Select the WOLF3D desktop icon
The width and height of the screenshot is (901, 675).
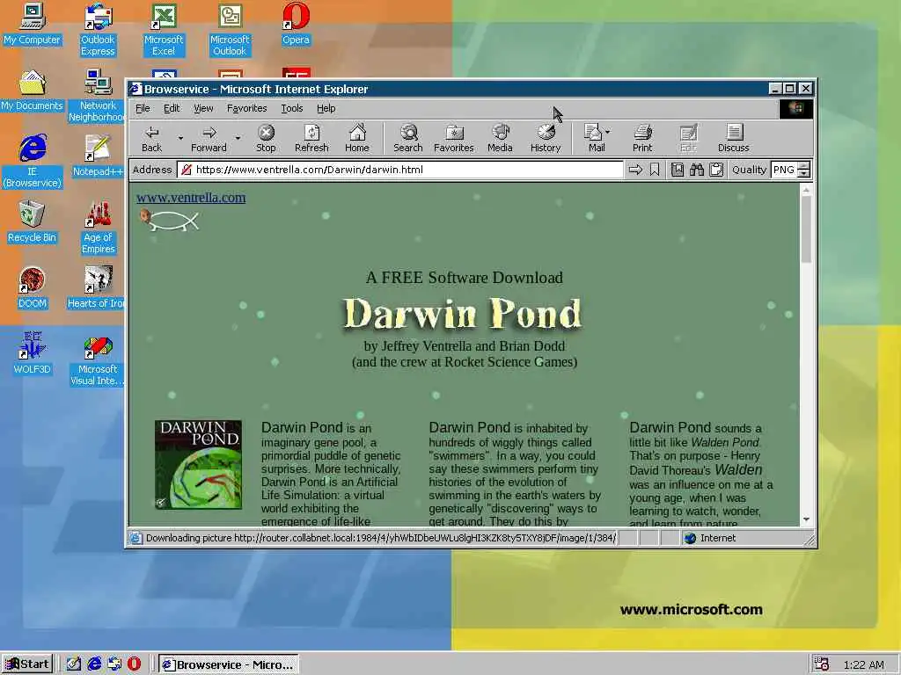coord(33,353)
